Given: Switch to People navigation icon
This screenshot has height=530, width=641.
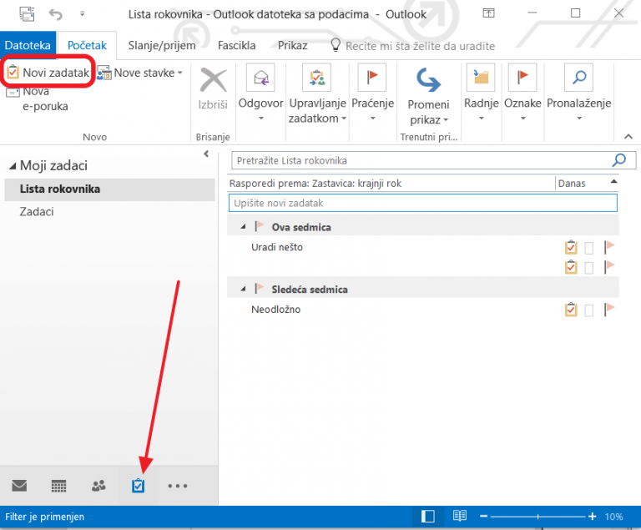Looking at the screenshot, I should click(x=98, y=486).
